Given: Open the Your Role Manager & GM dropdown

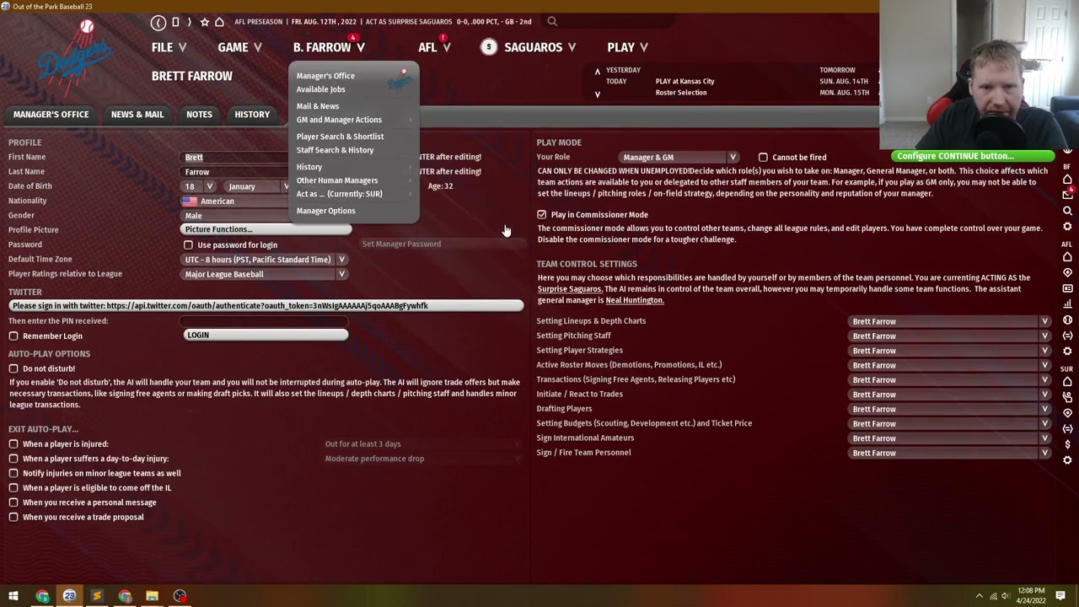Looking at the screenshot, I should click(x=679, y=157).
